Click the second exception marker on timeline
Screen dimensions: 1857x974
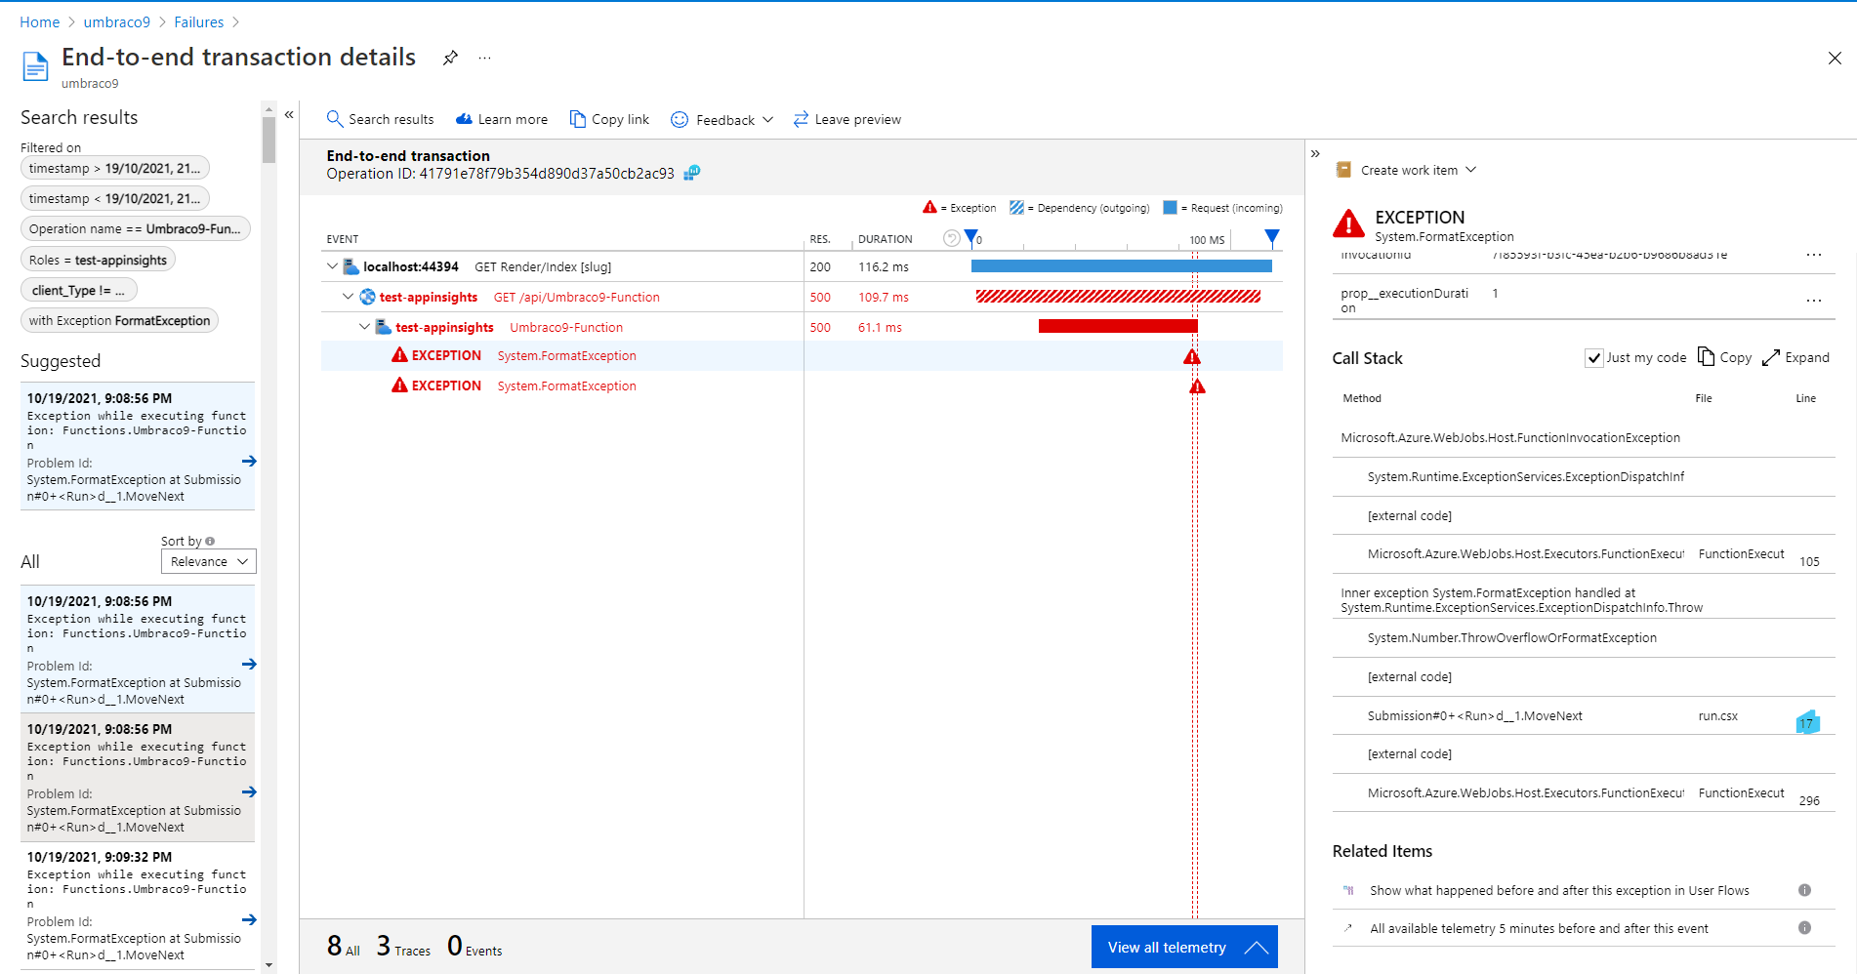(x=1197, y=386)
